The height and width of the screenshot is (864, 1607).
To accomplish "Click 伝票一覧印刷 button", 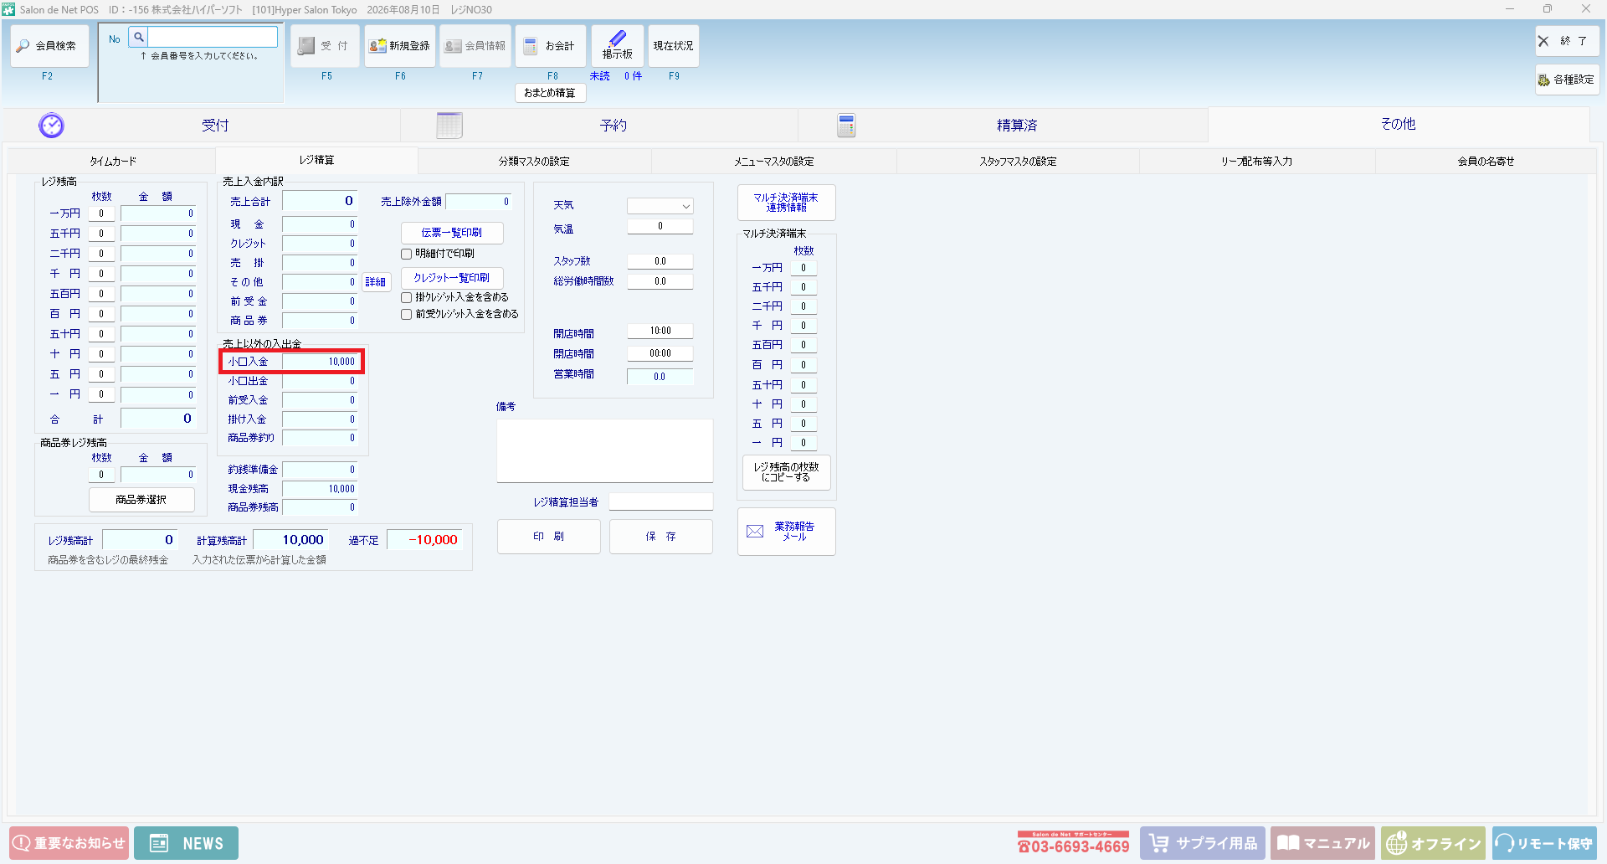I will pos(452,233).
